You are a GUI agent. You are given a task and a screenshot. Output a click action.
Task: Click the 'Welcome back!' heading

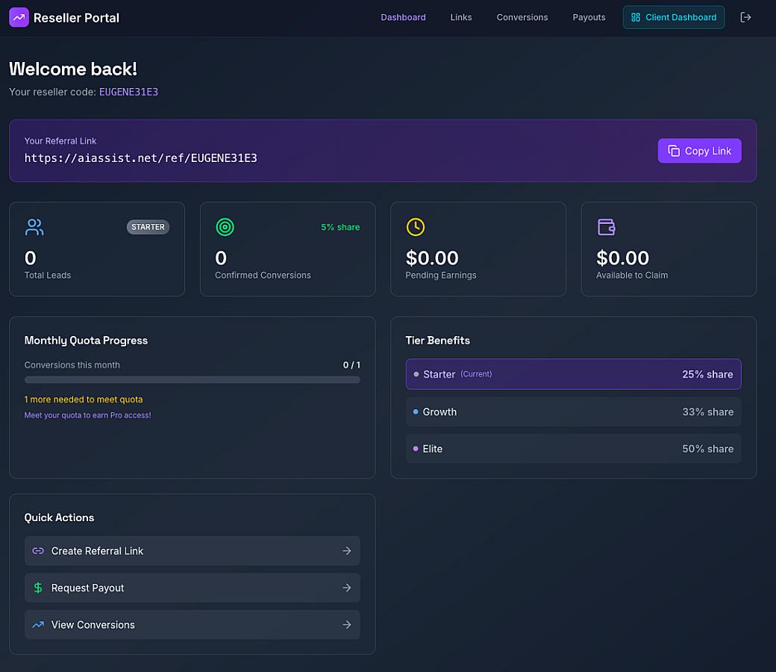click(x=73, y=69)
